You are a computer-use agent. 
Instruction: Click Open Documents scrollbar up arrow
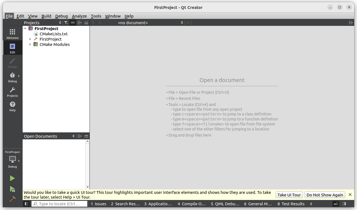(88, 141)
